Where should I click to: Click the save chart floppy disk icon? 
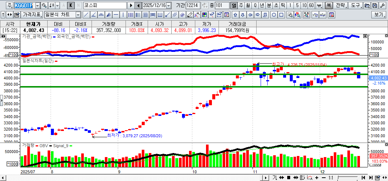coord(374,6)
